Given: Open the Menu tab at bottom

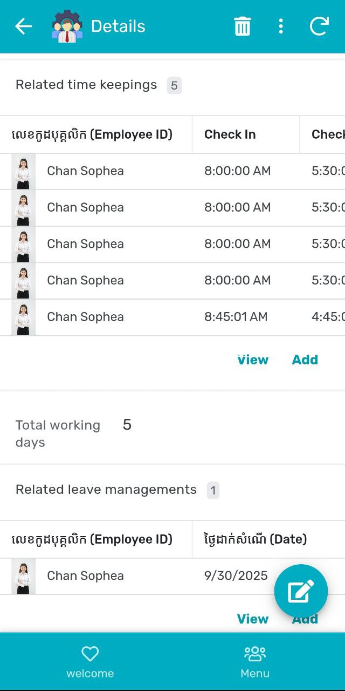Looking at the screenshot, I should [x=255, y=662].
